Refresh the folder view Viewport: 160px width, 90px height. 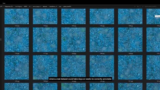pos(138,6)
